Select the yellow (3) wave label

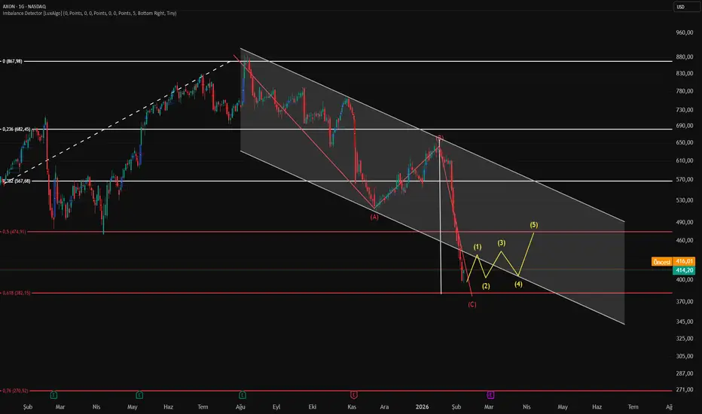click(502, 243)
